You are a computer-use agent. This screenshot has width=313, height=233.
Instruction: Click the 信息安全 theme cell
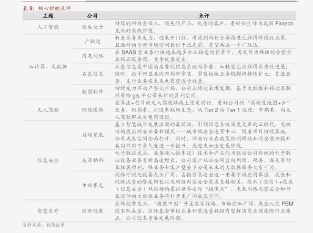48,160
